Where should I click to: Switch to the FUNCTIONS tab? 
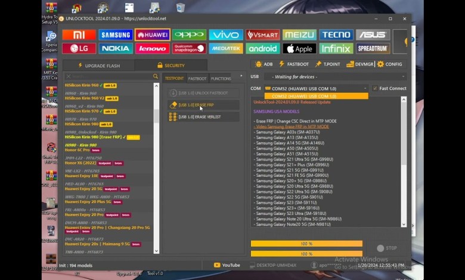[x=221, y=79]
